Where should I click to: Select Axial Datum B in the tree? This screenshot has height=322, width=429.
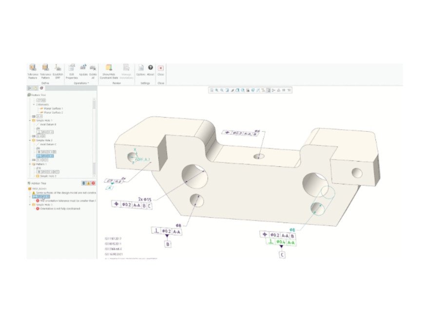[48, 124]
